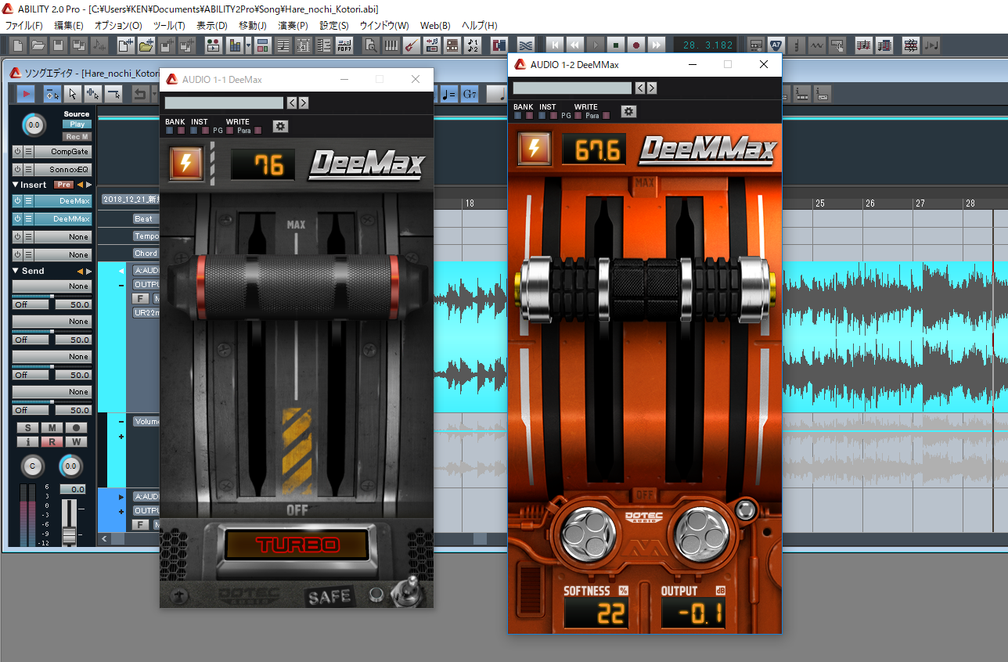The height and width of the screenshot is (662, 1008).
Task: Click the fast rewind transport button
Action: [574, 45]
